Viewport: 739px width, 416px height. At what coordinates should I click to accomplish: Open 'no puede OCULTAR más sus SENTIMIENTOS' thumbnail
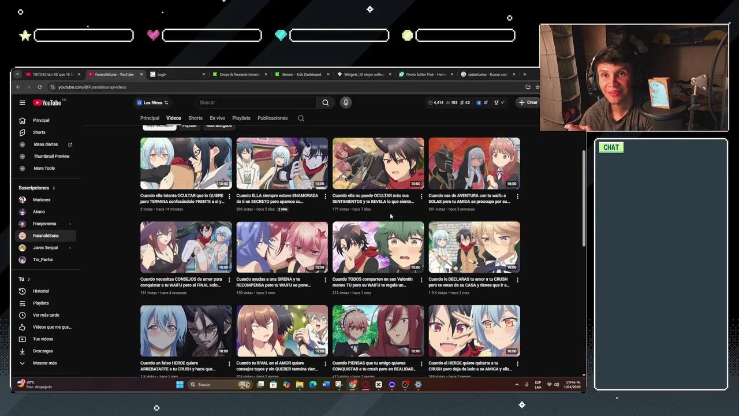click(378, 163)
